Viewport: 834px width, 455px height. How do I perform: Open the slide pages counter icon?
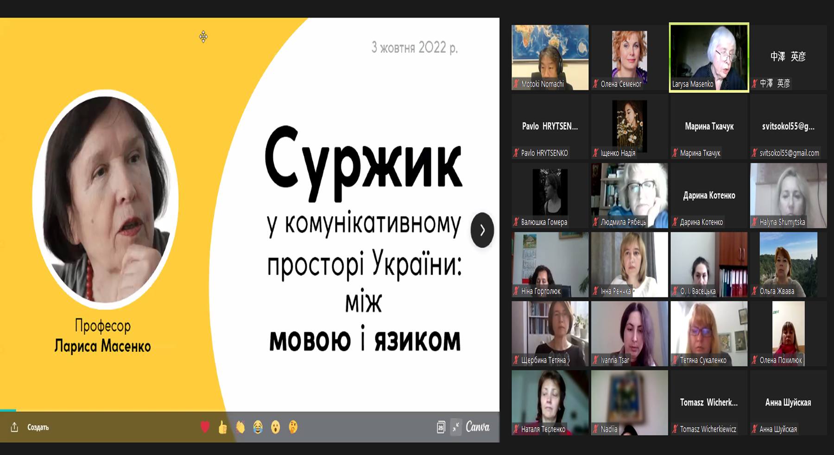[x=441, y=427]
